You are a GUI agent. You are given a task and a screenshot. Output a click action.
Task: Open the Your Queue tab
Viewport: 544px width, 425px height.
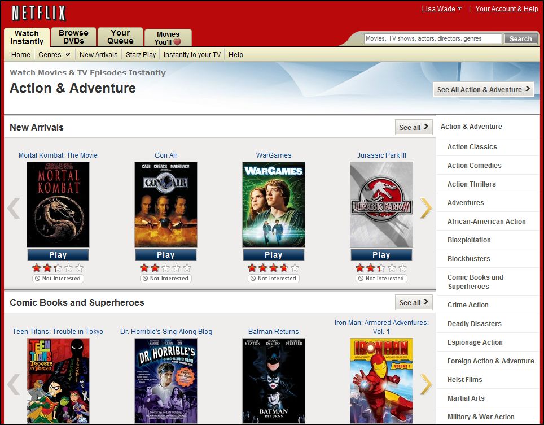(120, 37)
